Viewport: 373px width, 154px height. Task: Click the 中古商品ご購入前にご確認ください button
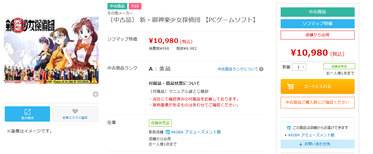(x=317, y=102)
